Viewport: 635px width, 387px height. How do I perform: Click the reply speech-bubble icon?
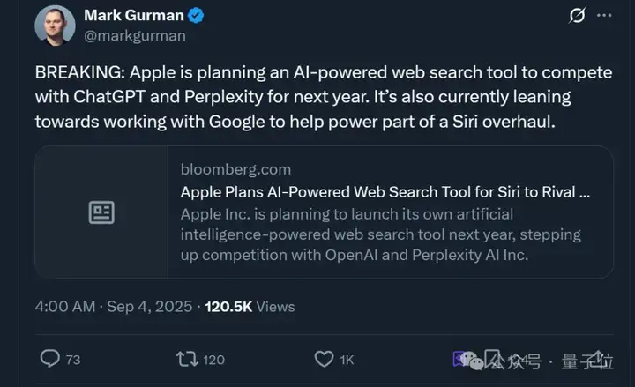[50, 359]
